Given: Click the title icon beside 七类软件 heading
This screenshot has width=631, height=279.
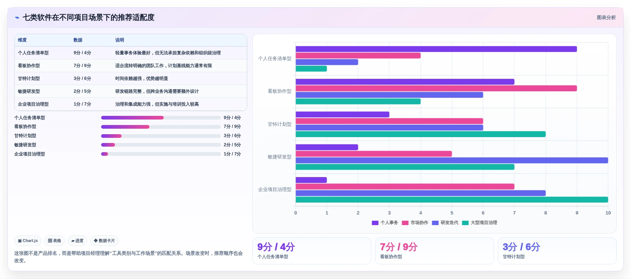Looking at the screenshot, I should pos(17,18).
